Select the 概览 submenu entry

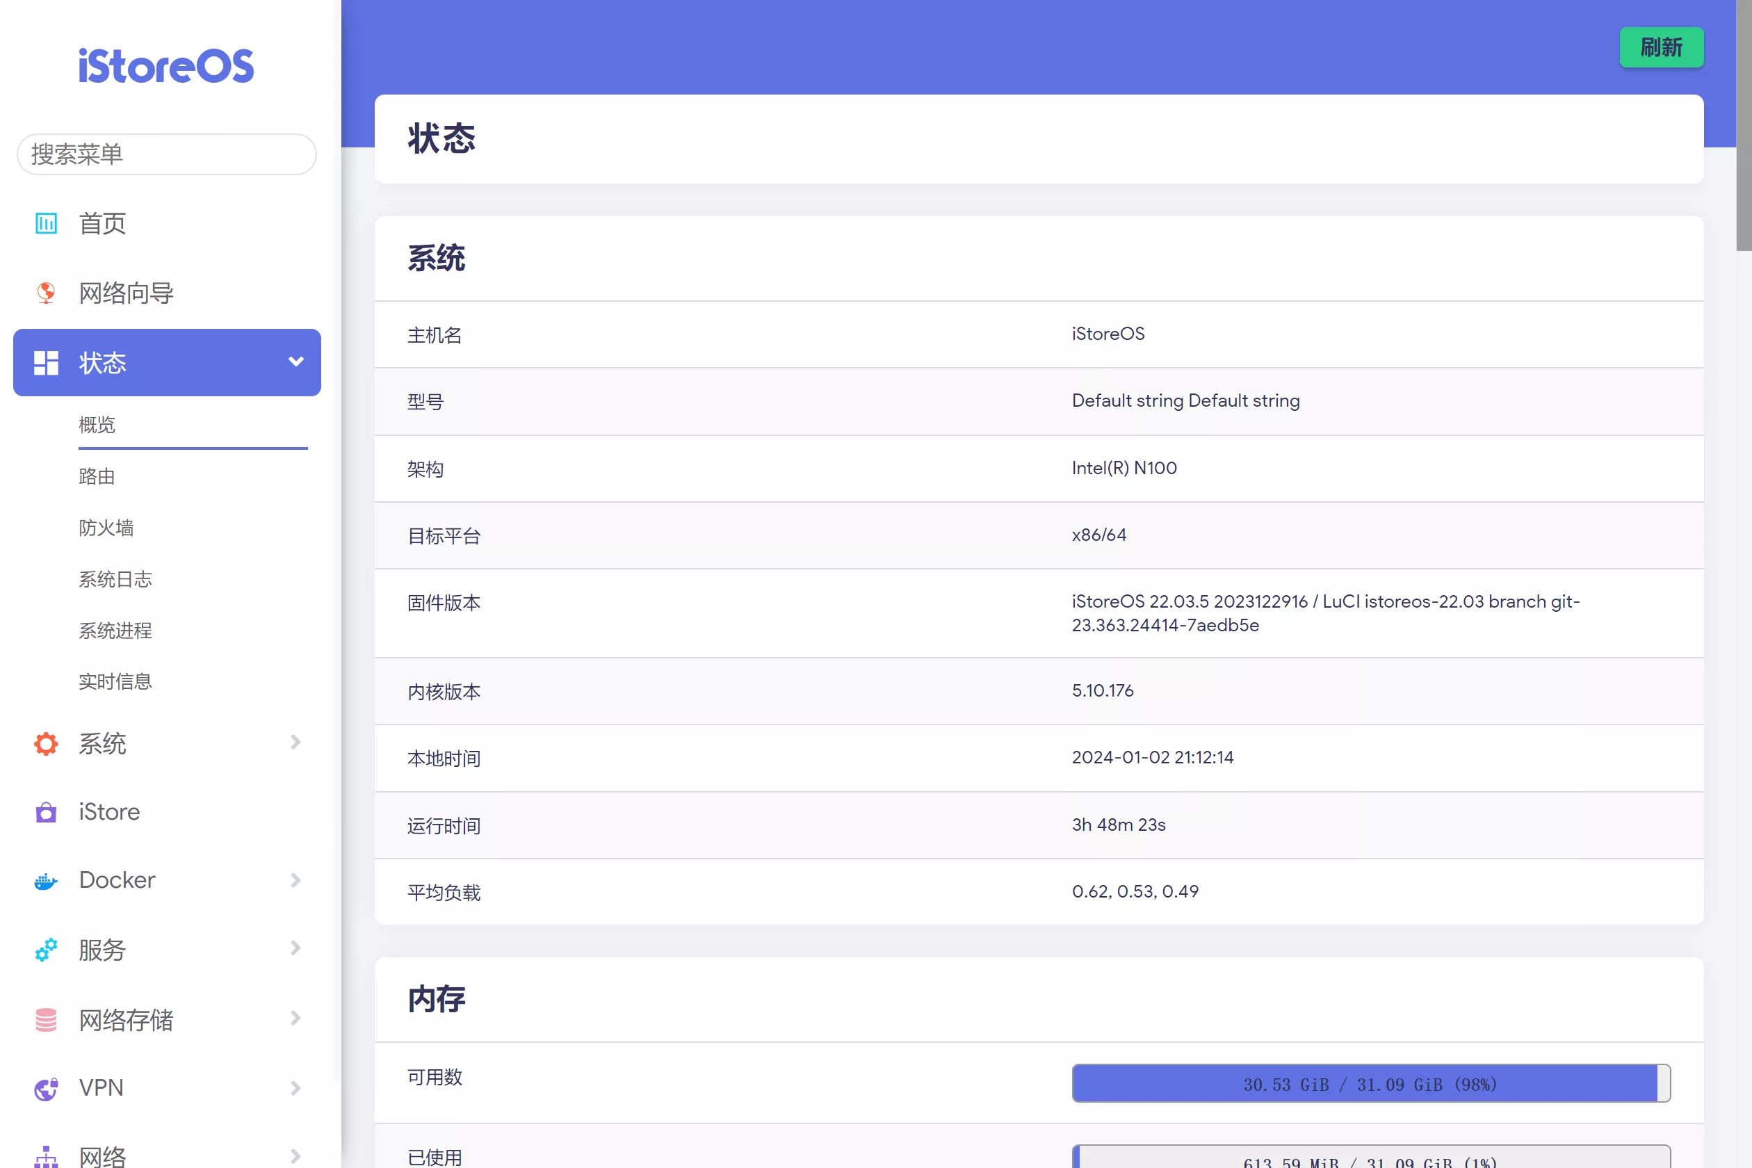click(97, 425)
